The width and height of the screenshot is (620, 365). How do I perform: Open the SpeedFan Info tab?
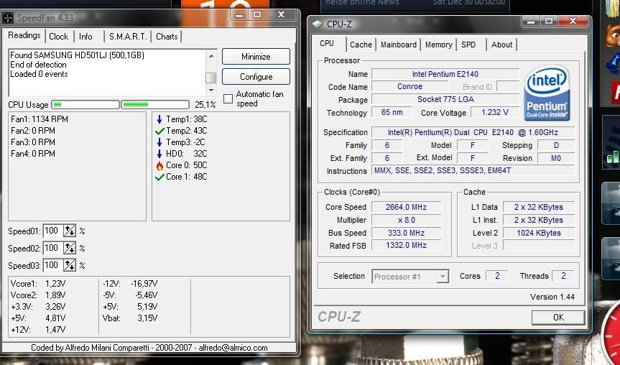tap(85, 37)
